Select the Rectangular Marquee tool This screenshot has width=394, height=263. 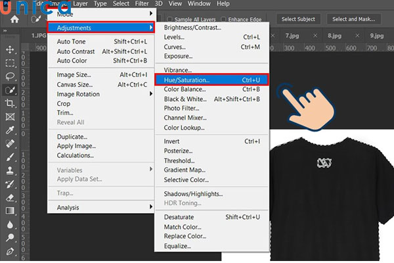tap(10, 63)
